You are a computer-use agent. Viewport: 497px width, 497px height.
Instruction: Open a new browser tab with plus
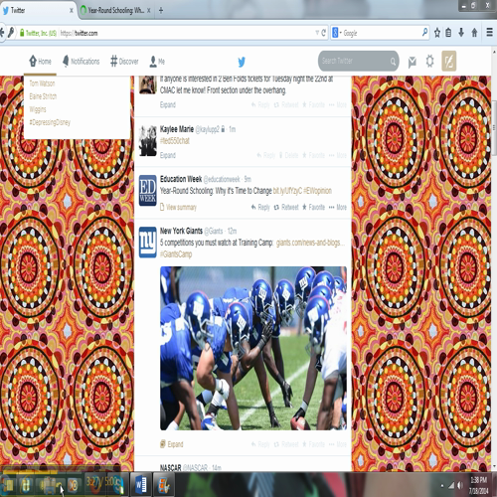(161, 10)
